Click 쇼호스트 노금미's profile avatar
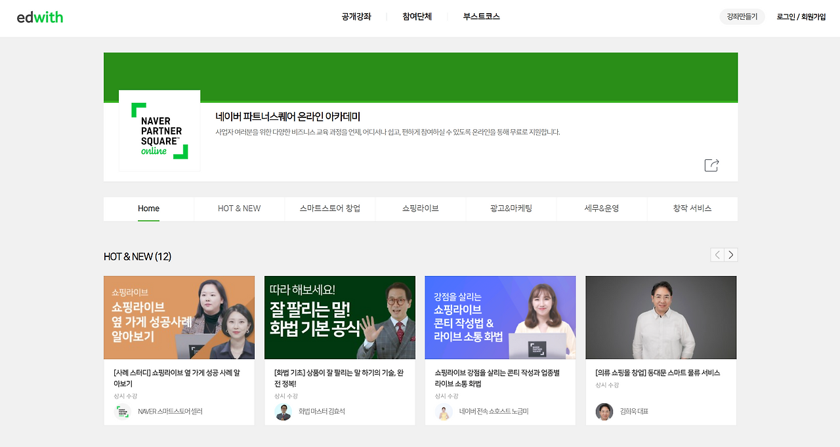Image resolution: width=840 pixels, height=447 pixels. [x=444, y=412]
